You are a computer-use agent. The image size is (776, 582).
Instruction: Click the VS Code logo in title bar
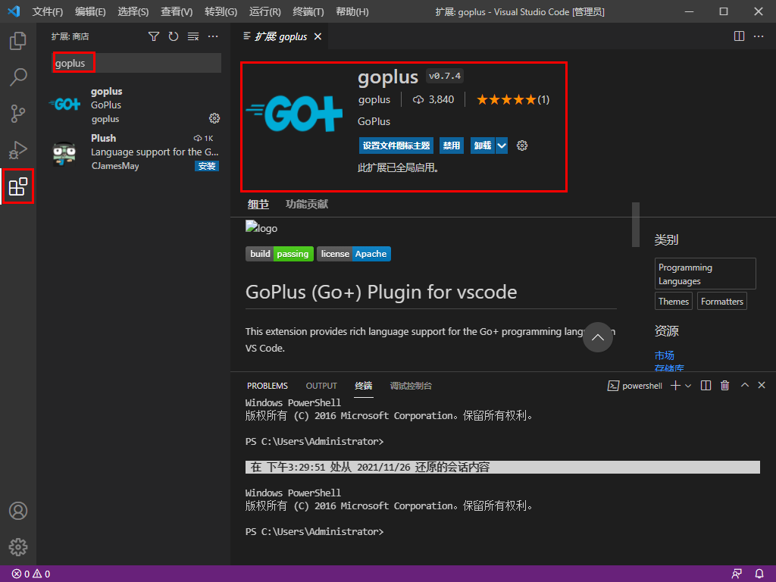coord(14,11)
